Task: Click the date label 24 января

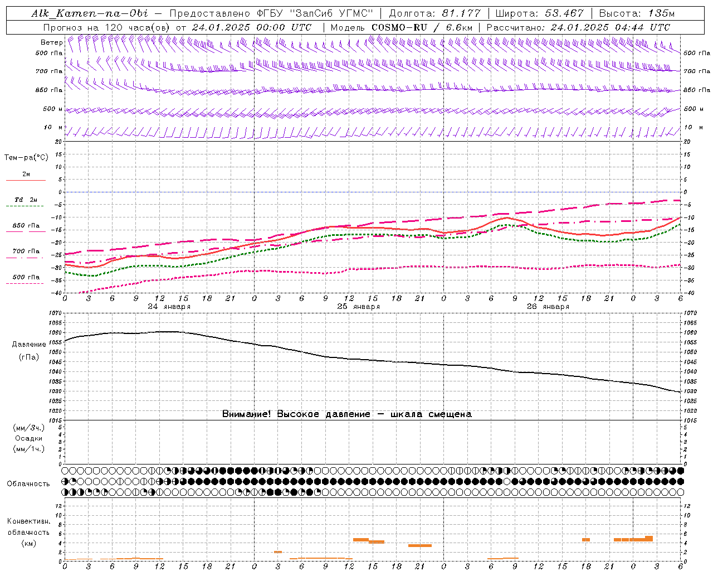Action: click(169, 307)
